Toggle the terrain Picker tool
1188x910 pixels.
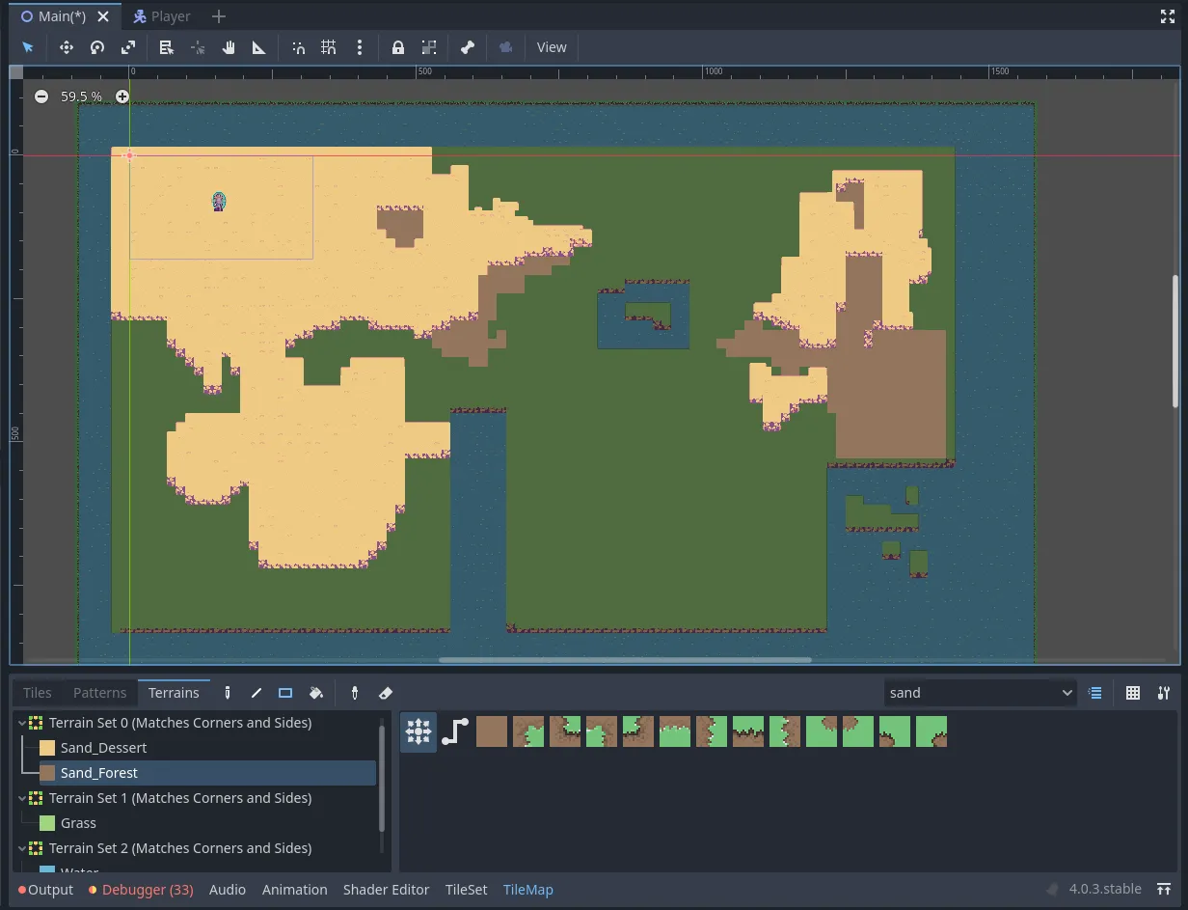tap(355, 693)
